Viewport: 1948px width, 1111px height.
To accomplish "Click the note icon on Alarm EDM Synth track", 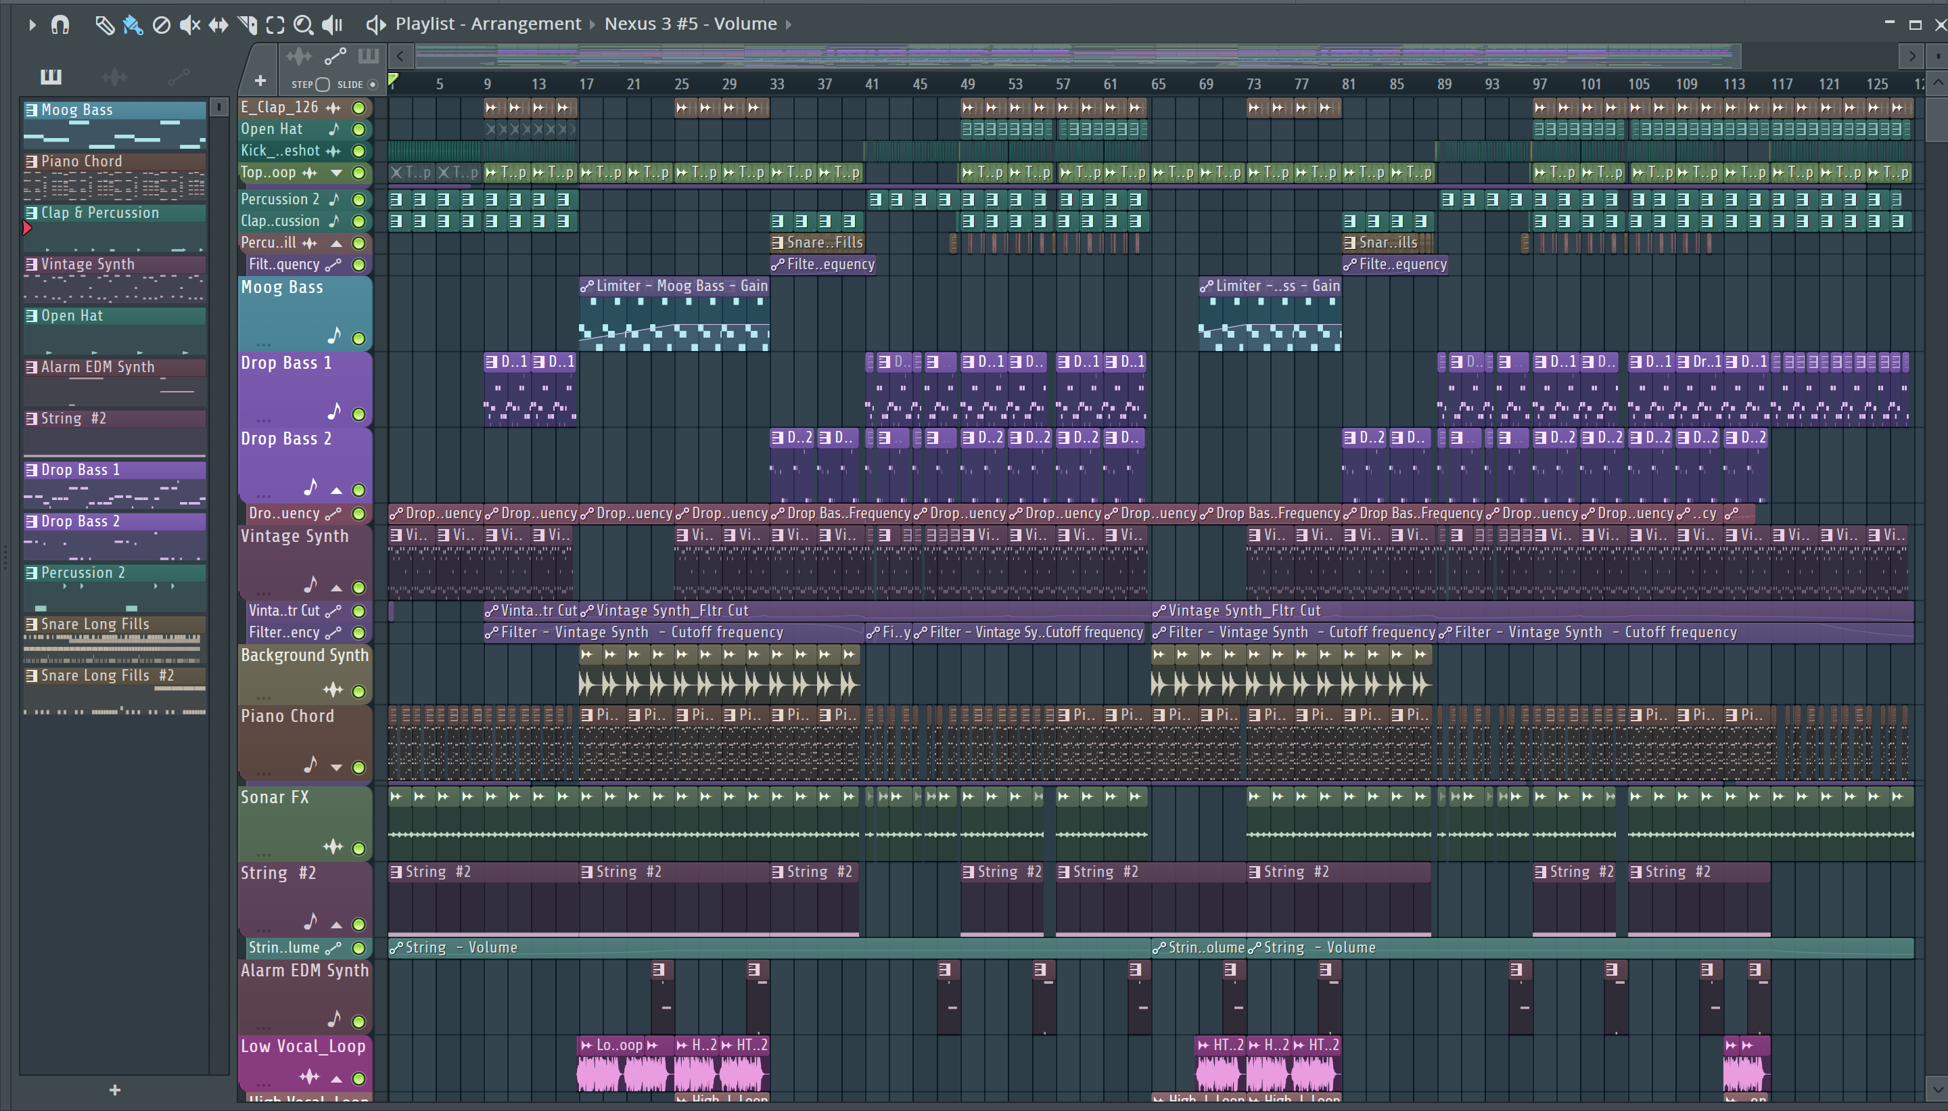I will click(333, 1019).
